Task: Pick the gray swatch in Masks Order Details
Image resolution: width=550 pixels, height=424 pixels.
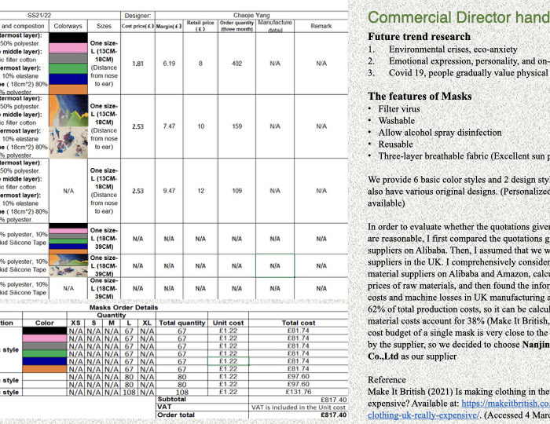Action: click(x=45, y=345)
